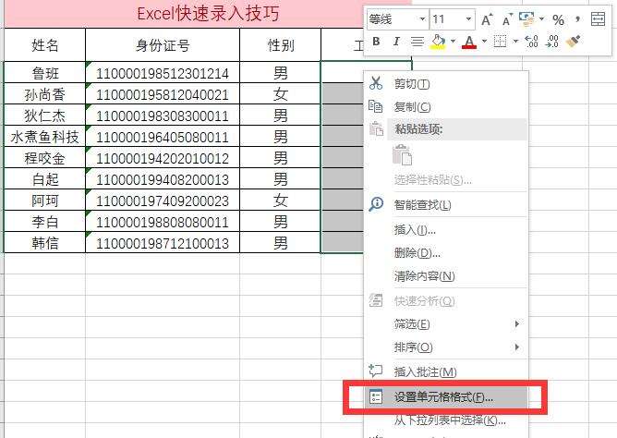Viewport: 617px width, 438px height.
Task: Select the cell containing 阿珂
Action: point(45,200)
